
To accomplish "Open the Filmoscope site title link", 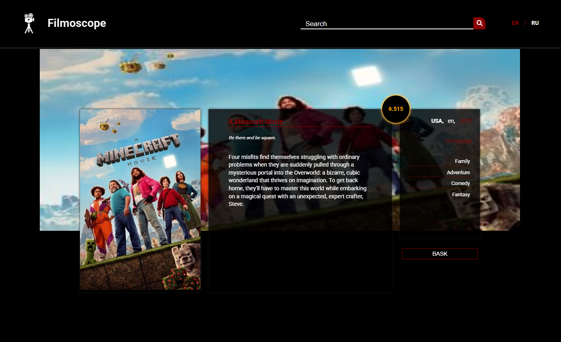I will [77, 23].
